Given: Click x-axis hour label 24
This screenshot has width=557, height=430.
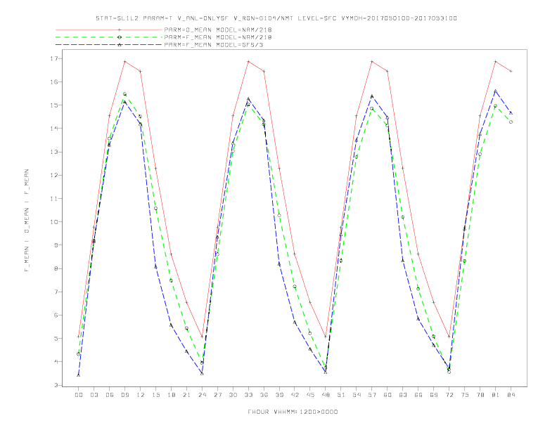Looking at the screenshot, I should click(202, 395).
